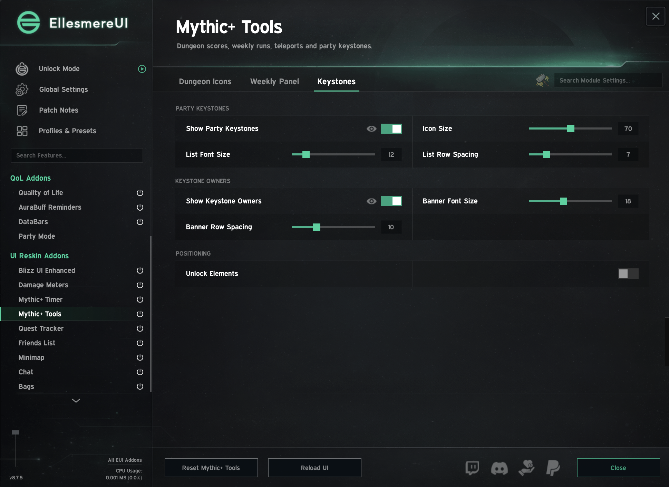This screenshot has height=487, width=669.
Task: Click the Icon Size value box
Action: coord(628,128)
